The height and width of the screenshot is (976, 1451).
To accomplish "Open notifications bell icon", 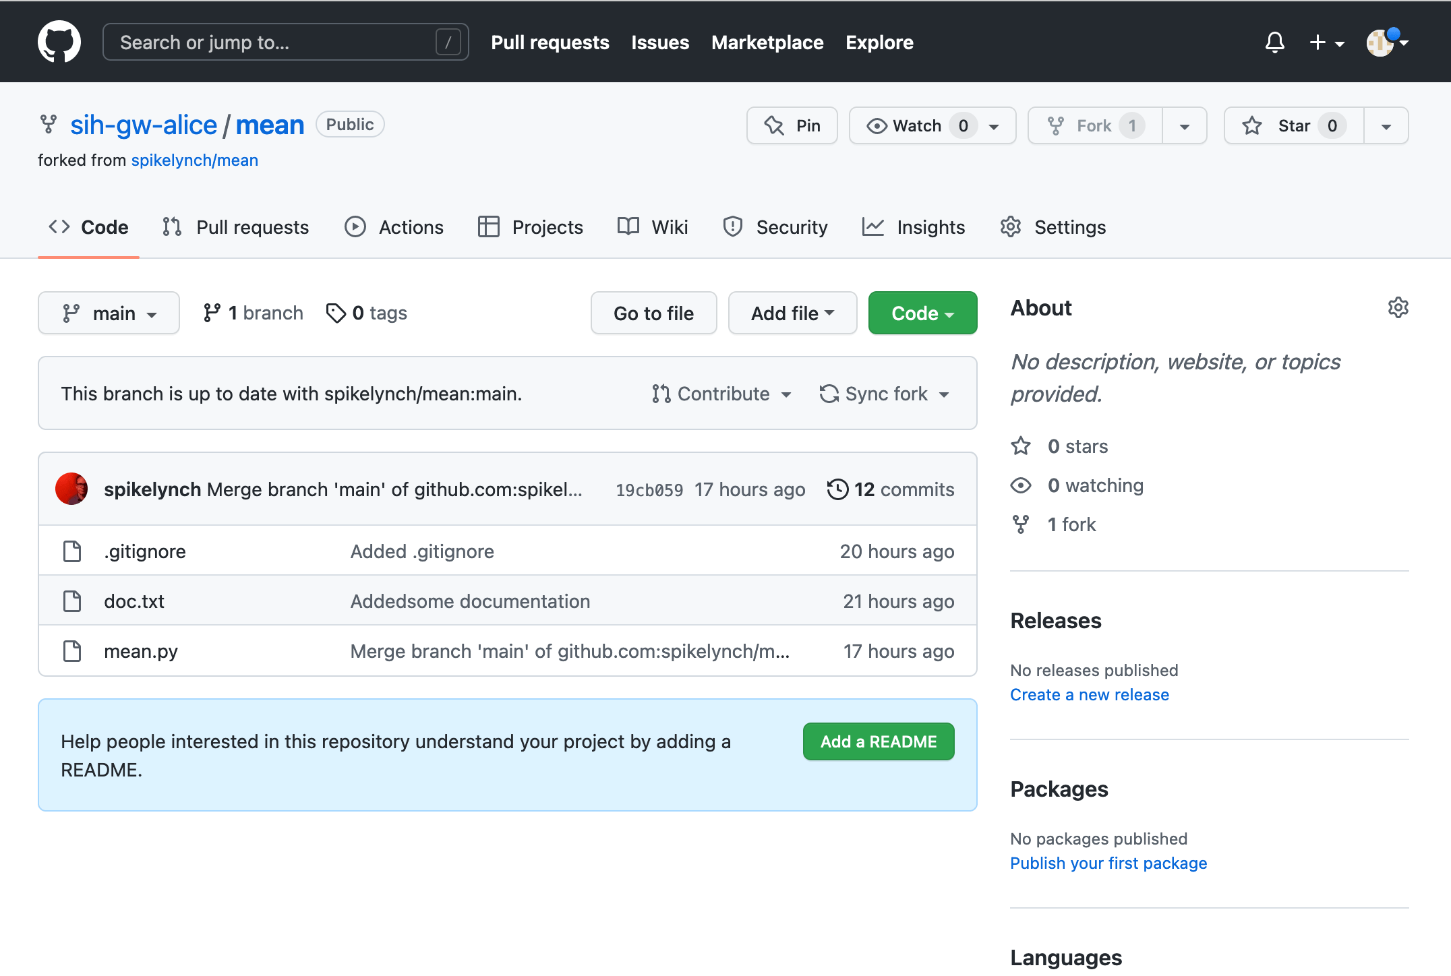I will pos(1274,42).
